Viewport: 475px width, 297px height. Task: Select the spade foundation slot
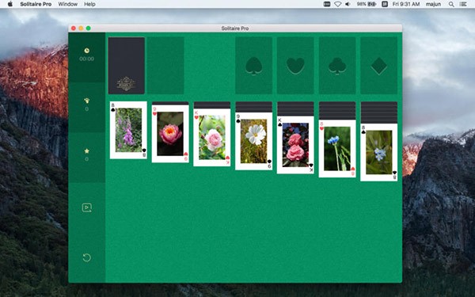tap(253, 66)
